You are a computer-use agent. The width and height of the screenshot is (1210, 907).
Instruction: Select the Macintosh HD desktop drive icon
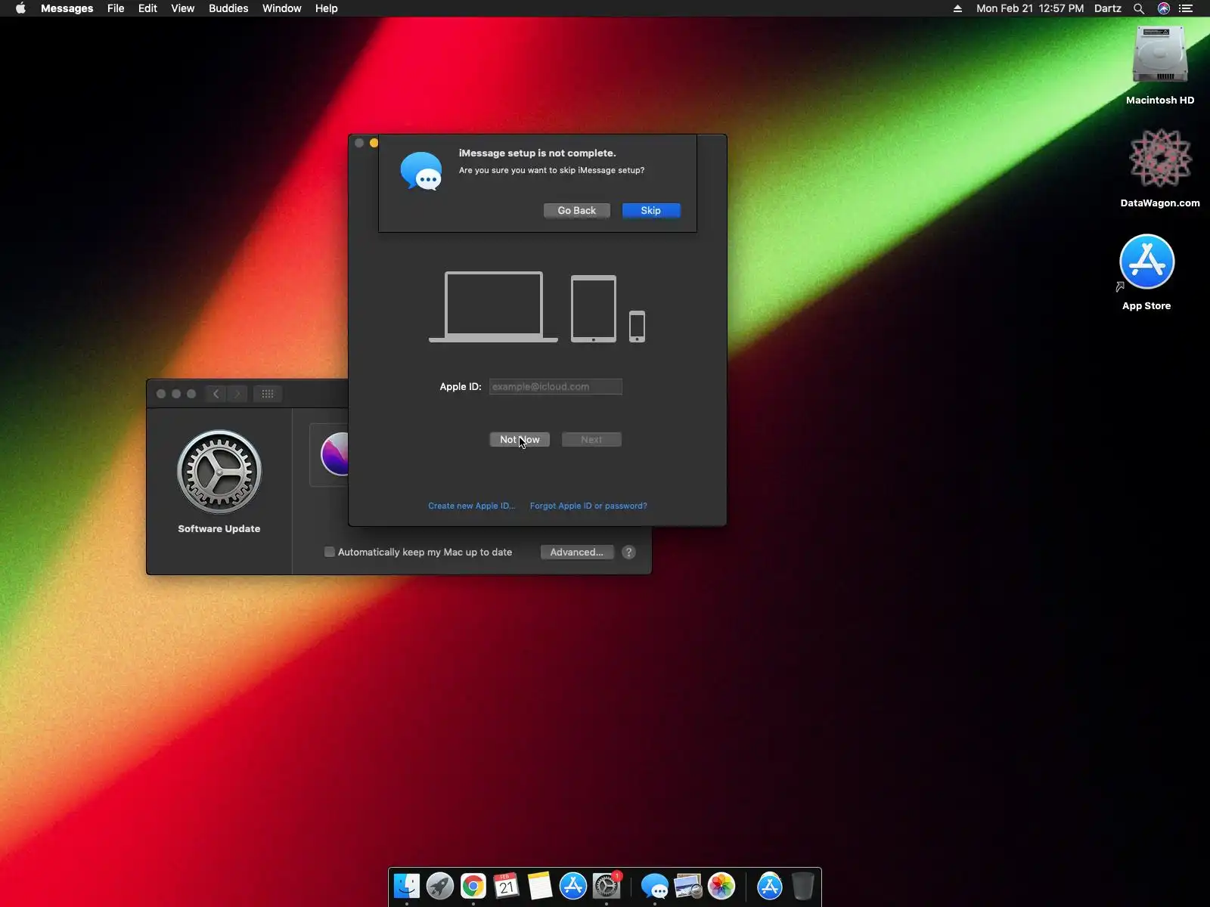click(1160, 56)
